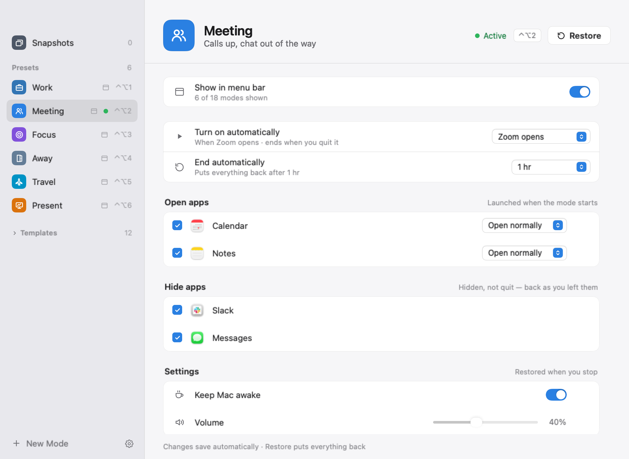Viewport: 629px width, 459px height.
Task: Click the Present screen icon
Action: pyautogui.click(x=19, y=205)
